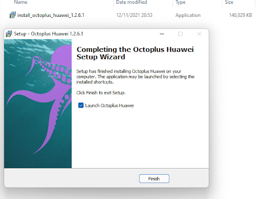Select file name install_octoplus_huawei_1.2.6.1
Screen dimensions: 264x199
tap(51, 15)
